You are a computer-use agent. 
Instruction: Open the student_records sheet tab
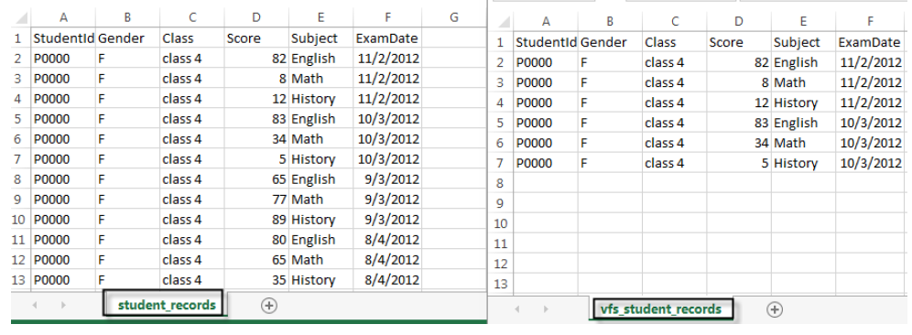[x=167, y=305]
